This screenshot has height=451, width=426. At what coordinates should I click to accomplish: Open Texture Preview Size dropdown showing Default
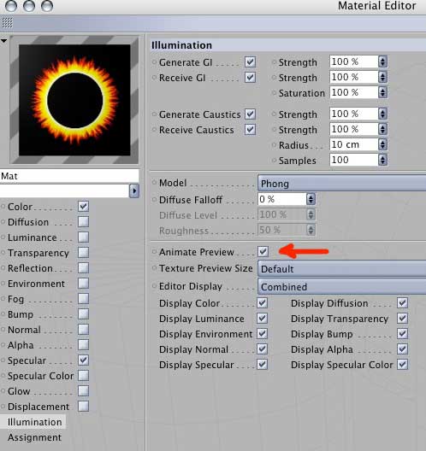342,269
